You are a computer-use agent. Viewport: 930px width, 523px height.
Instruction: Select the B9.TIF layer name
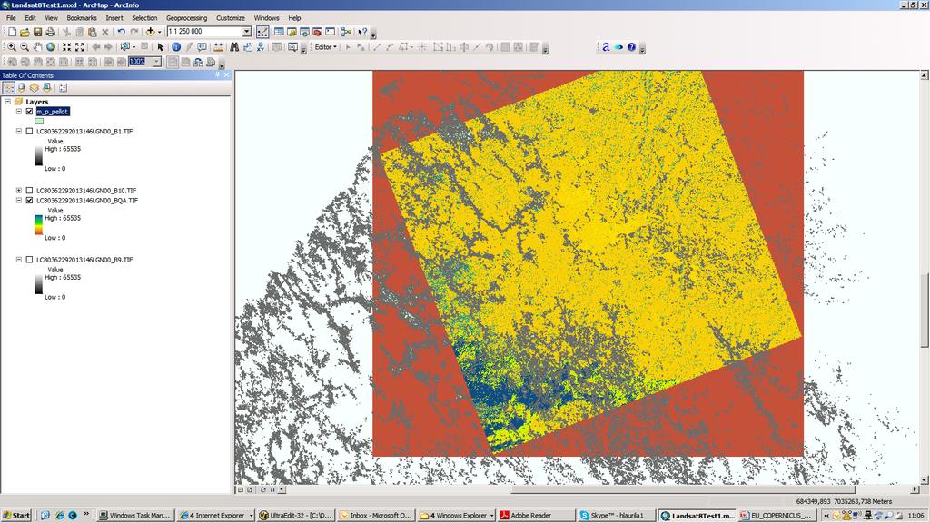click(84, 260)
